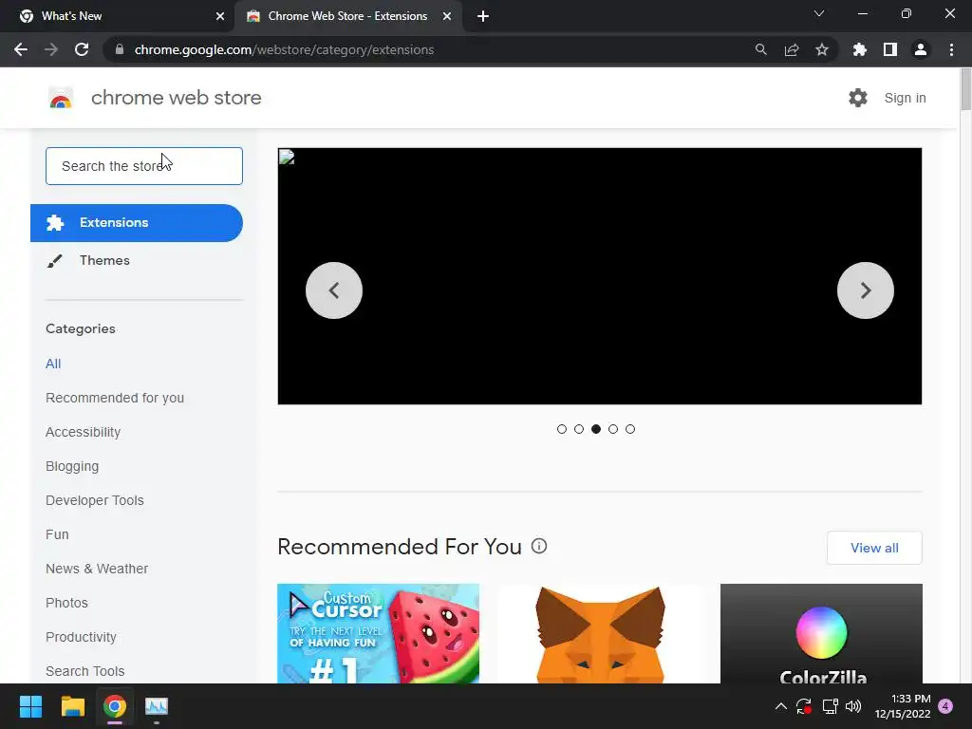The image size is (972, 729).
Task: Share this page icon
Action: tap(792, 49)
